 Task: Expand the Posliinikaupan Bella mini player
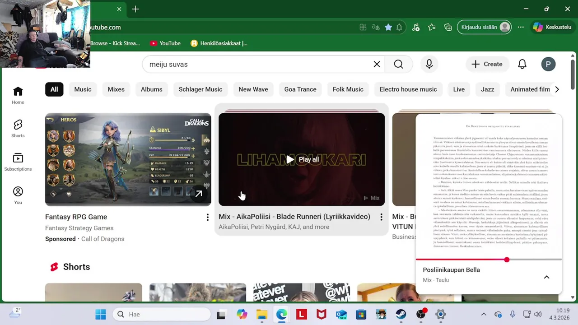546,277
